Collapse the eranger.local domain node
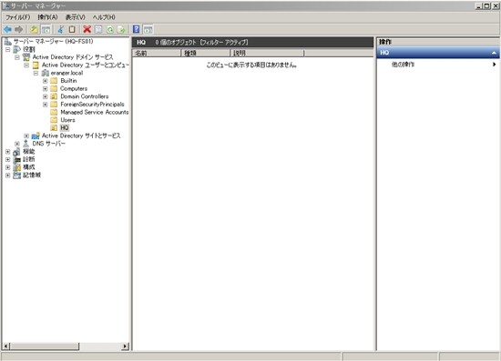 pos(36,73)
